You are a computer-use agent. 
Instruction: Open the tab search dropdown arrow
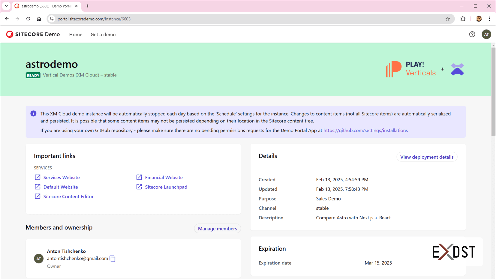point(6,6)
